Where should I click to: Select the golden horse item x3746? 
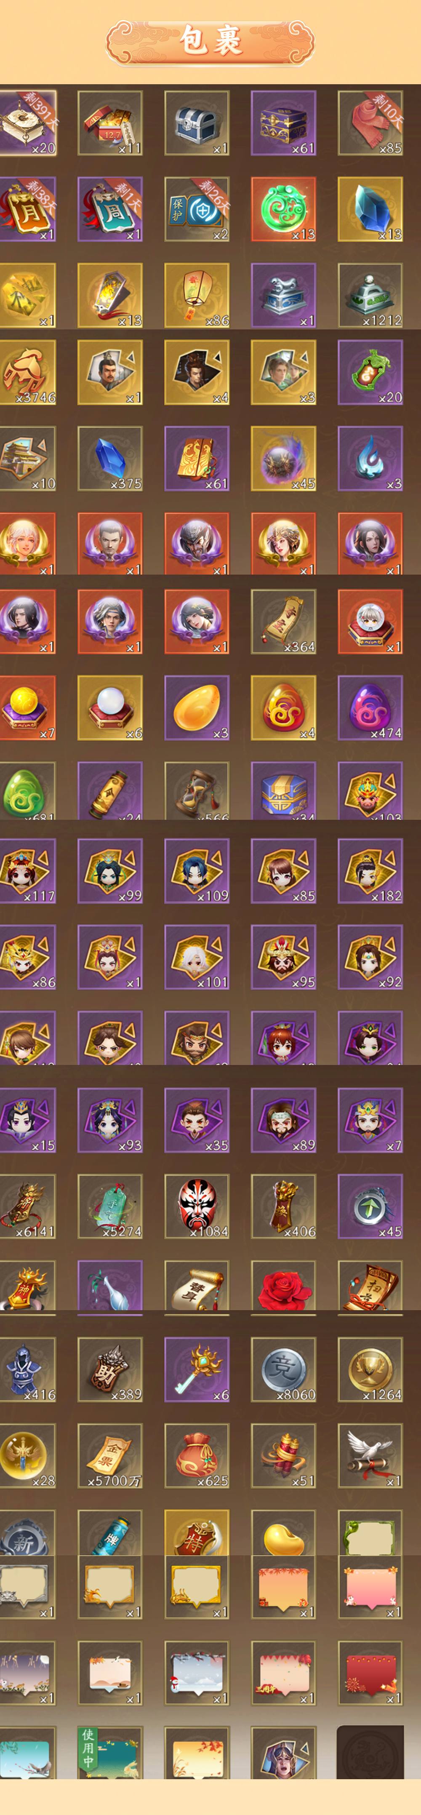coord(27,373)
